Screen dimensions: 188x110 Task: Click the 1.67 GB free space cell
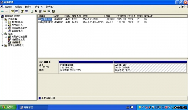click(121, 22)
